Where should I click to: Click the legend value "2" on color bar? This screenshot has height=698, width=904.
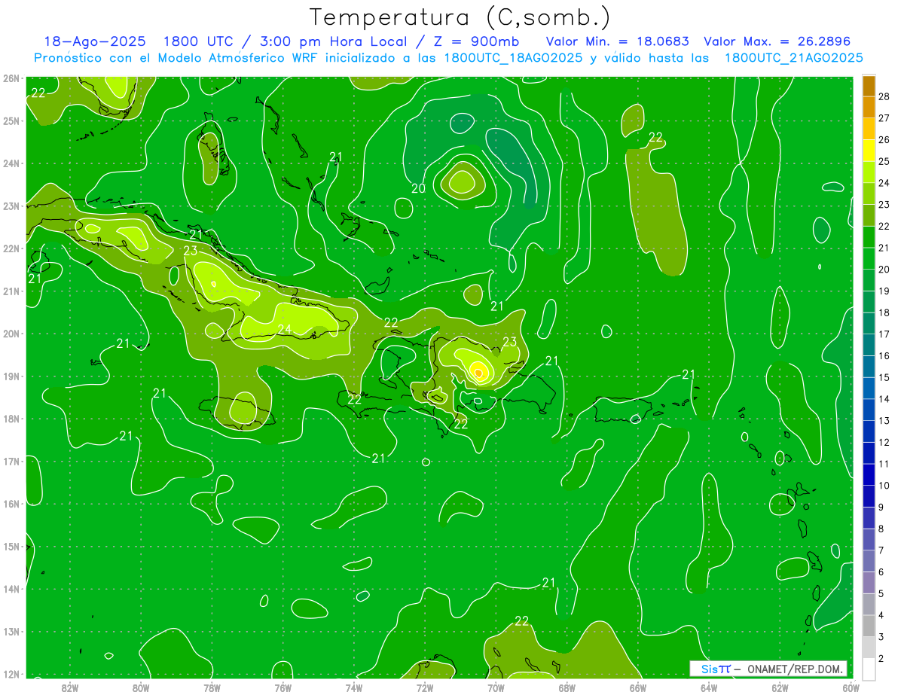coord(881,659)
